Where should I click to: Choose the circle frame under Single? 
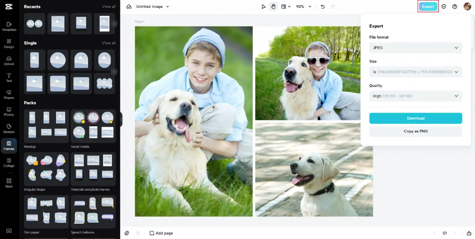(58, 60)
